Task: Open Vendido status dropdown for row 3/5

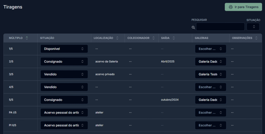Action: point(64,74)
